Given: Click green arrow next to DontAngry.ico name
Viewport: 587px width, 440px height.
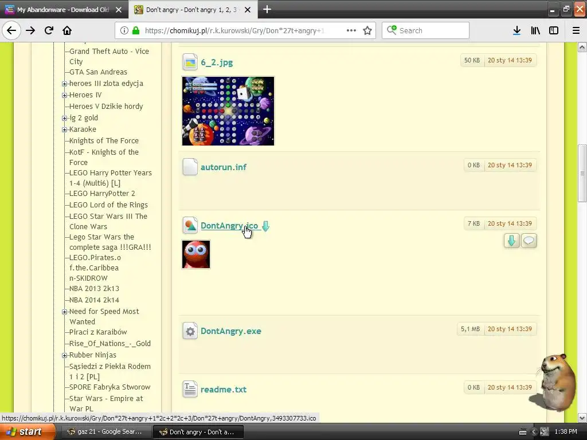Looking at the screenshot, I should point(265,226).
